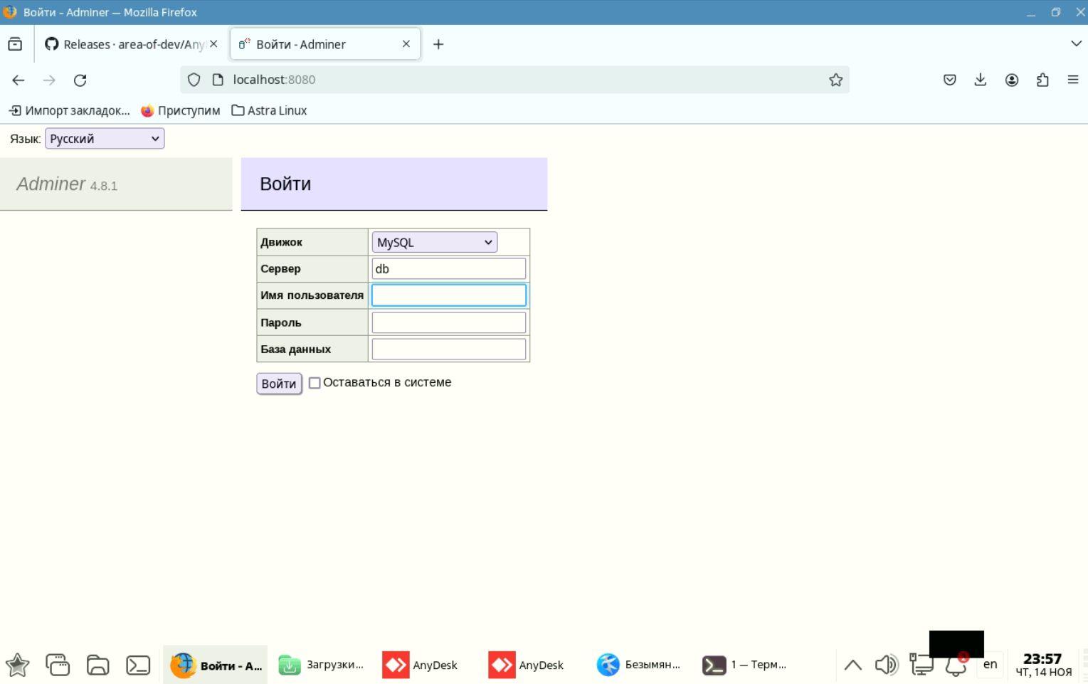Open the Firefox downloads panel
Image resolution: width=1088 pixels, height=684 pixels.
coord(981,80)
